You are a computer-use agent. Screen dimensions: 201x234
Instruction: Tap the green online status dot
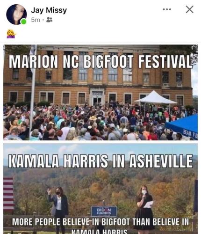click(24, 22)
